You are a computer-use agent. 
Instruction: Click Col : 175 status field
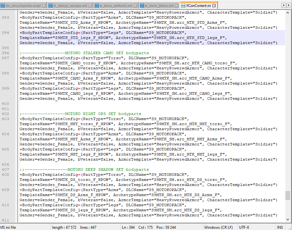pyautogui.click(x=145, y=227)
